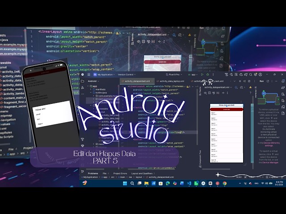Screen dimensions: 286x214
Task: Open the ENG language indicator in tray
Action: pyautogui.click(x=257, y=183)
